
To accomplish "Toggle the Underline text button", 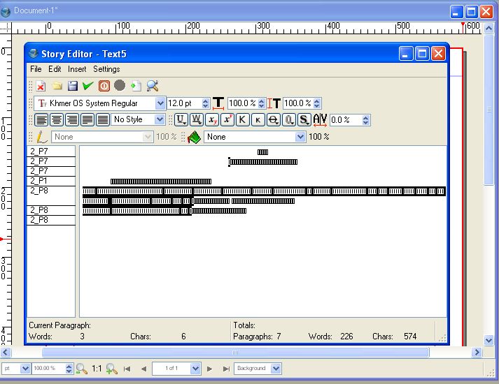I will tap(181, 120).
